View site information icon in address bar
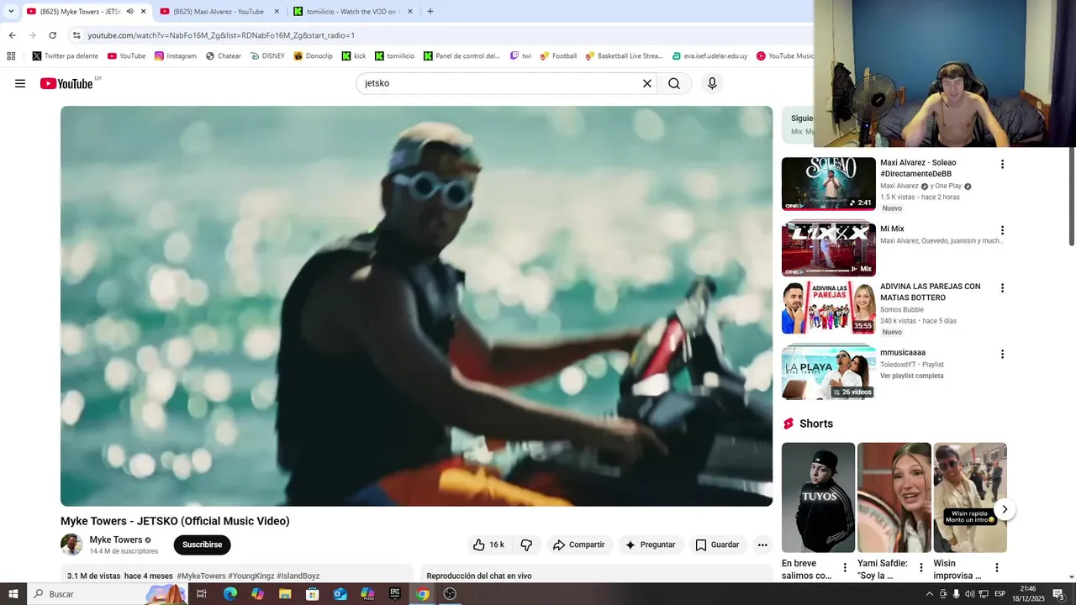 coord(76,35)
